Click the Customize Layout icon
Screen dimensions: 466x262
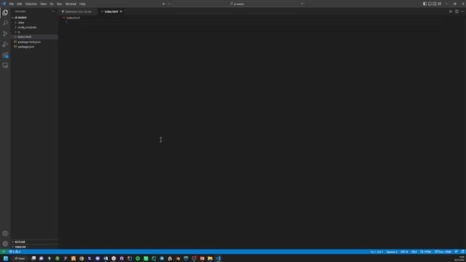coord(440,4)
